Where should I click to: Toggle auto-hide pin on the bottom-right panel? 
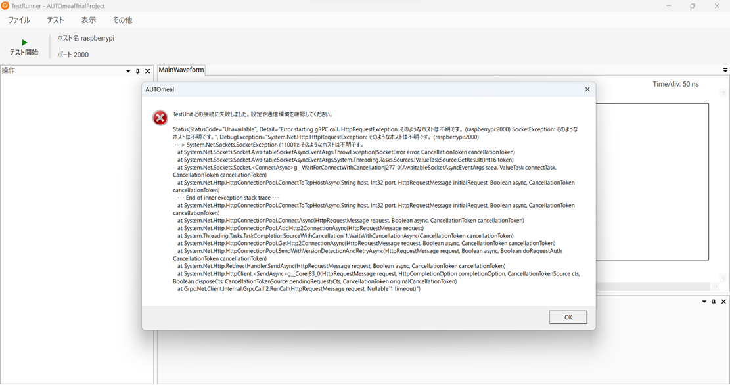point(714,302)
